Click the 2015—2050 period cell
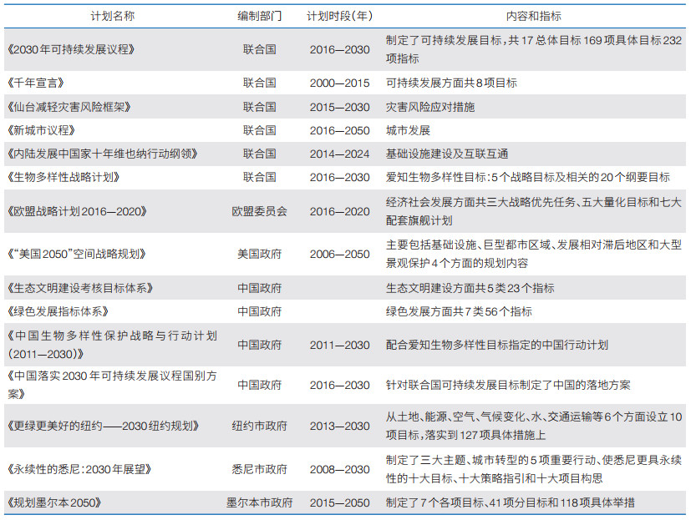The width and height of the screenshot is (691, 520). click(x=340, y=502)
